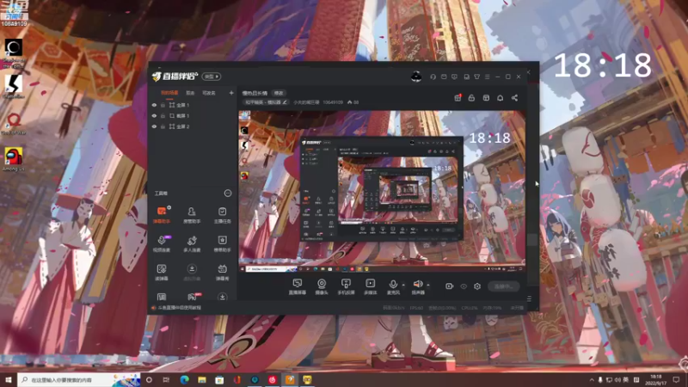Open the 弹幕秀 danmaku show tool

click(x=222, y=272)
